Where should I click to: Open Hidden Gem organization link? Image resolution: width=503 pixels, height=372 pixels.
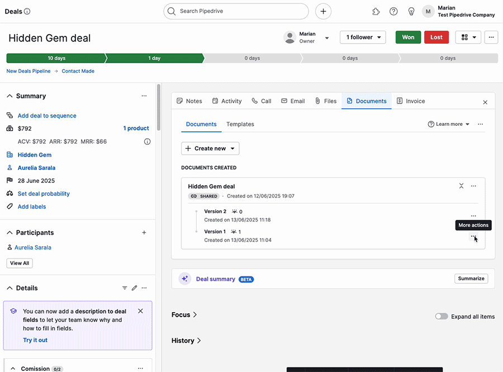click(x=34, y=155)
